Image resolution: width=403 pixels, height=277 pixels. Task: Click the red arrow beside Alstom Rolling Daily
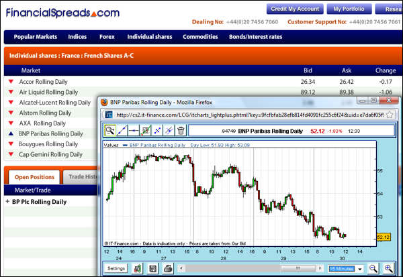pyautogui.click(x=11, y=113)
